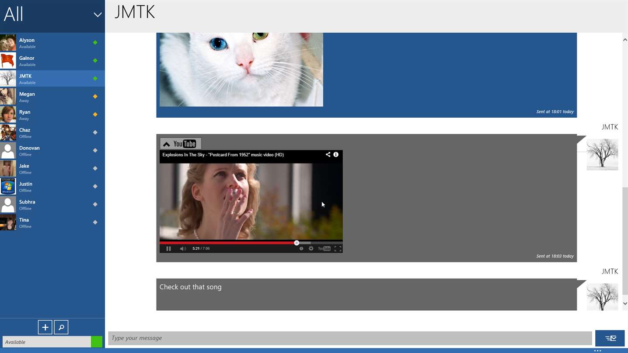The image size is (628, 353).
Task: Click Justin's Windows logo avatar
Action: 8,187
